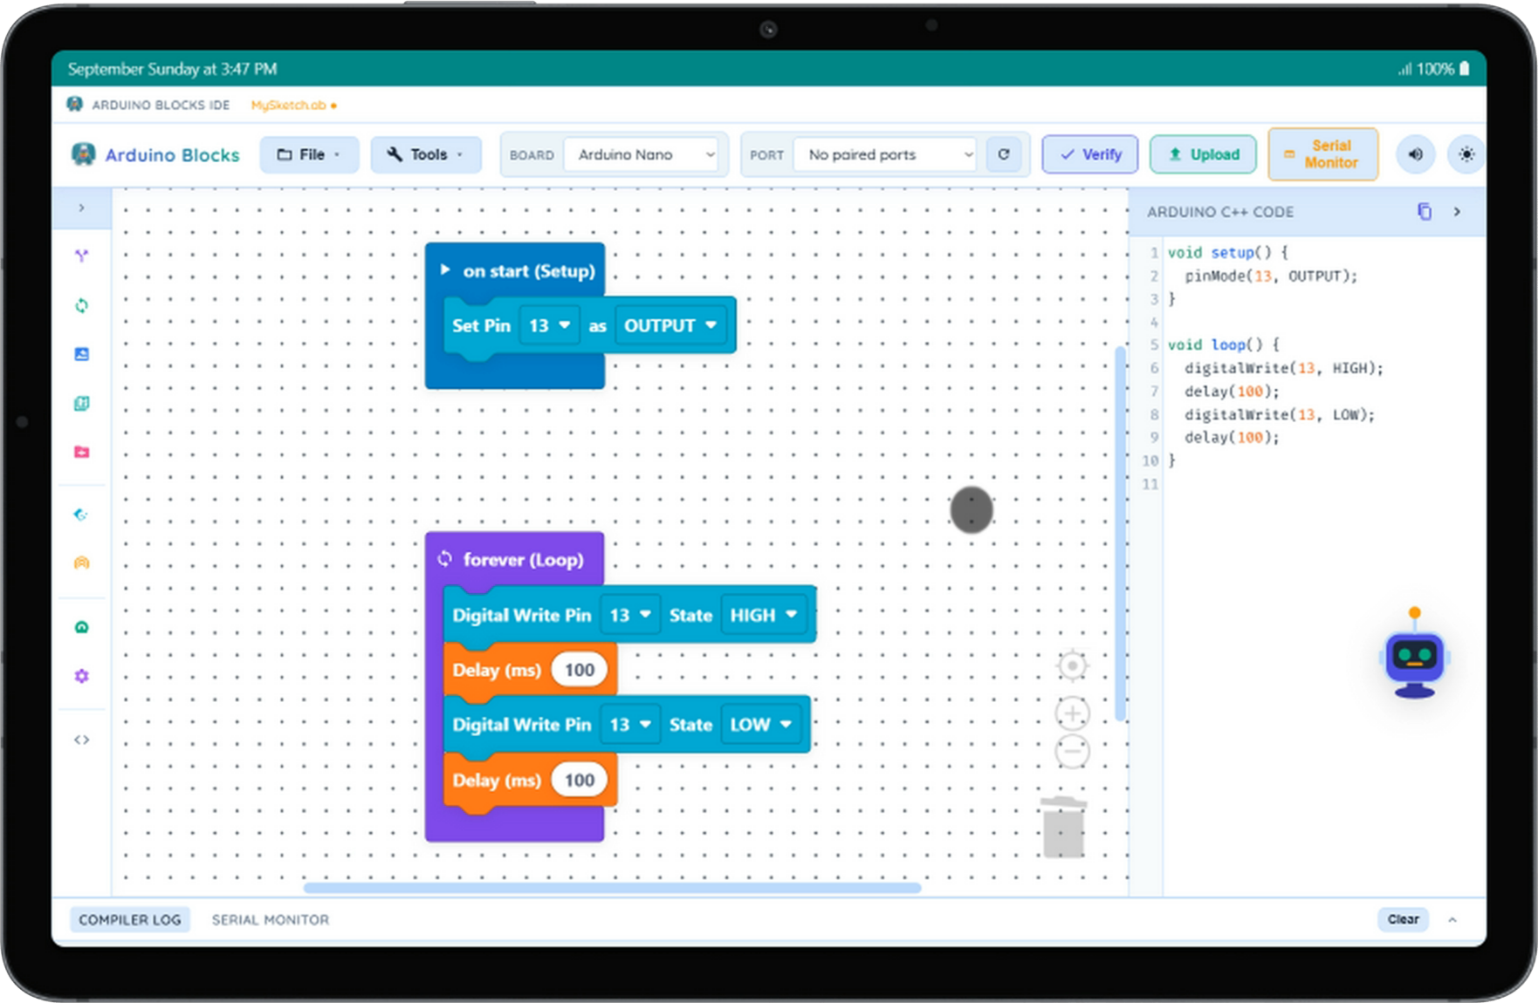Screen dimensions: 1538x1003
Task: Toggle light/dark theme sun icon
Action: click(1466, 154)
